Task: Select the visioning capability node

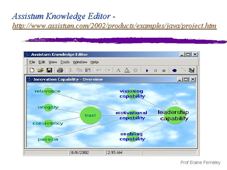Action: (132, 94)
